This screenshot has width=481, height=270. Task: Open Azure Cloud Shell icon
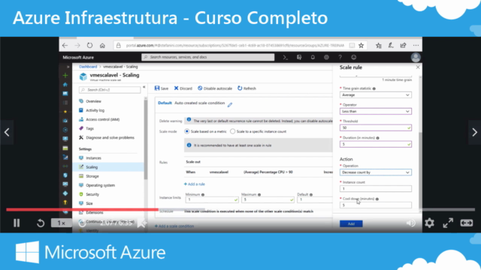tap(286, 57)
